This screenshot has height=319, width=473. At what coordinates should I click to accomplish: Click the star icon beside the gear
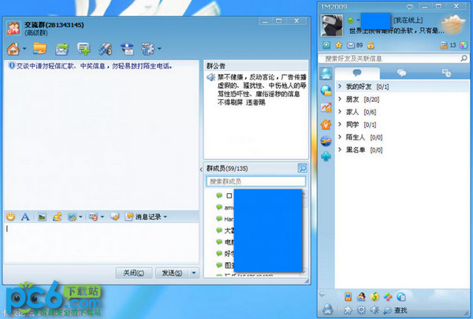coord(348,310)
